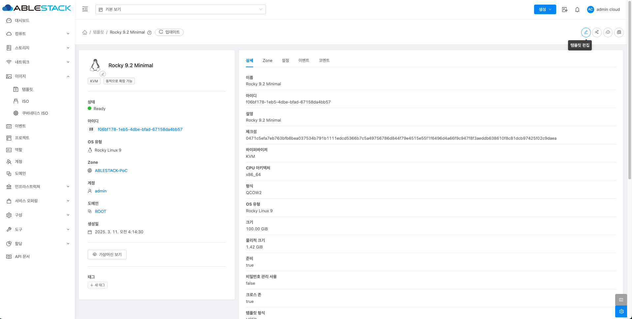Switch to the 코멘트 tab
This screenshot has height=319, width=632.
tap(324, 61)
